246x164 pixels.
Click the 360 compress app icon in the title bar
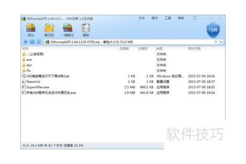[24, 18]
